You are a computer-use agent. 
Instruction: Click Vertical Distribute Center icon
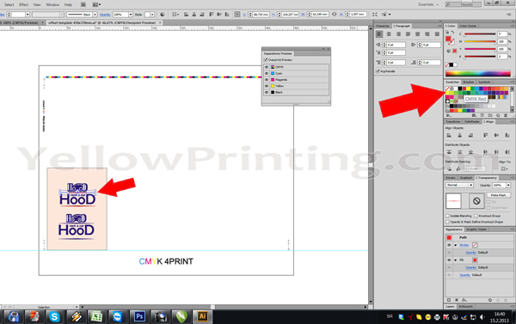pyautogui.click(x=460, y=152)
